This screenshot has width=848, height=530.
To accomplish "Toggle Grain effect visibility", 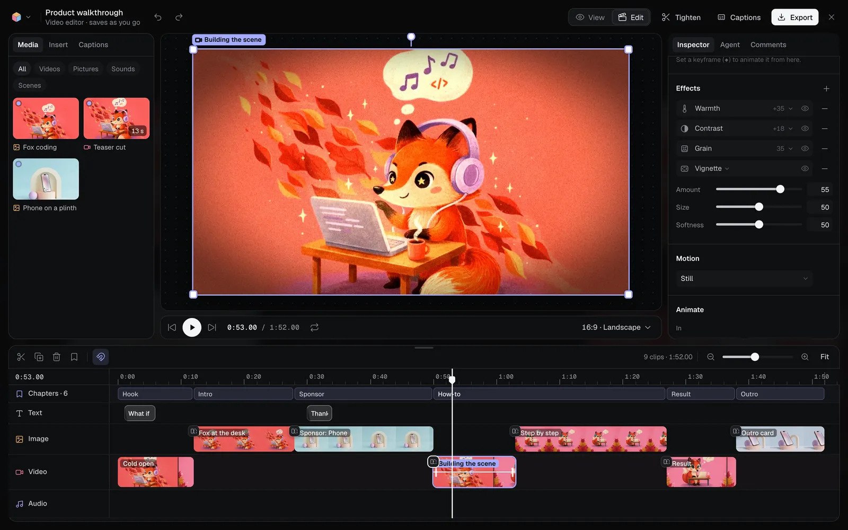I will point(805,148).
